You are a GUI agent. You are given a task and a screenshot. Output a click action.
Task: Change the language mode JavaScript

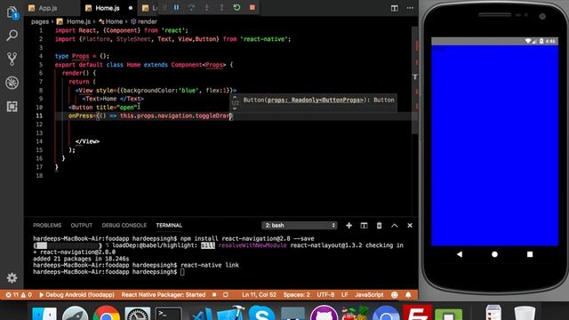[x=369, y=294]
